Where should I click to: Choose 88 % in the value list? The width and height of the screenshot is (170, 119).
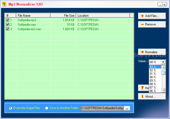(x=155, y=84)
